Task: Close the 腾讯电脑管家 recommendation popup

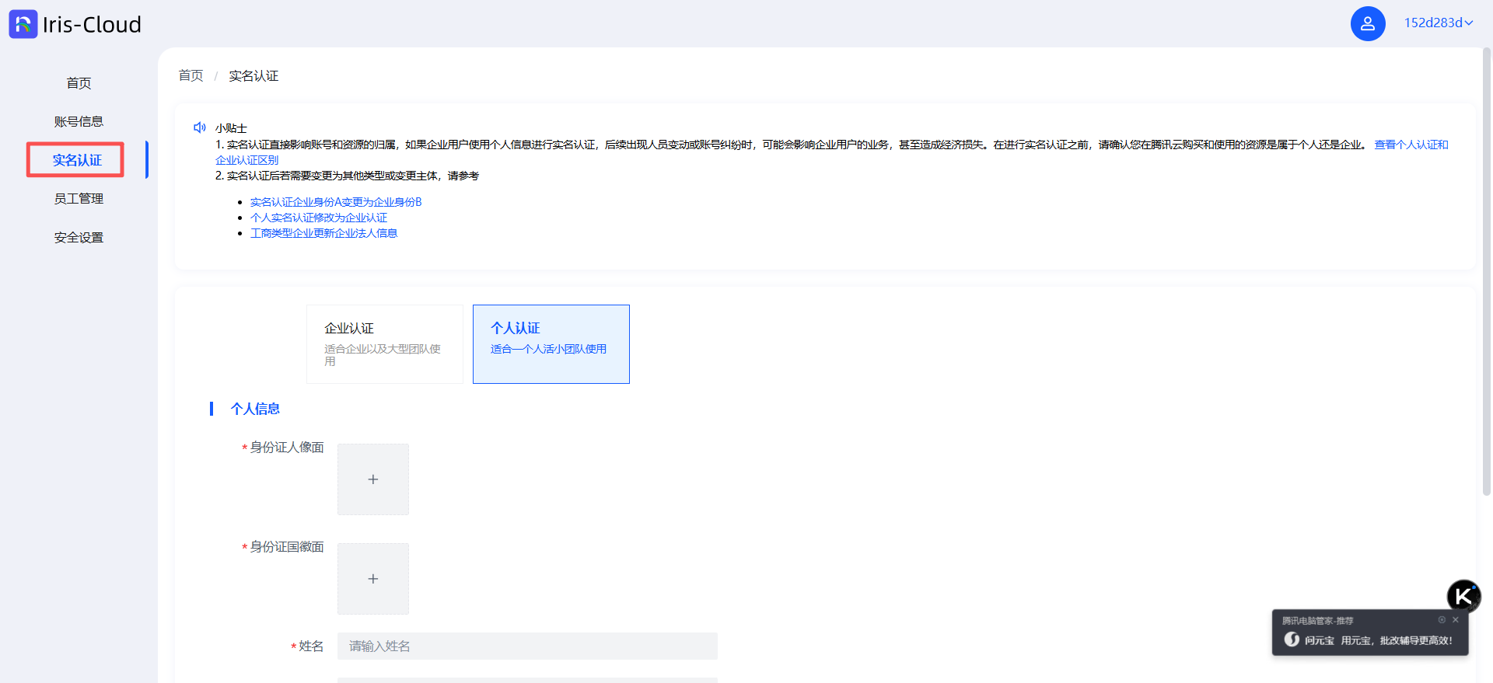Action: [1456, 620]
